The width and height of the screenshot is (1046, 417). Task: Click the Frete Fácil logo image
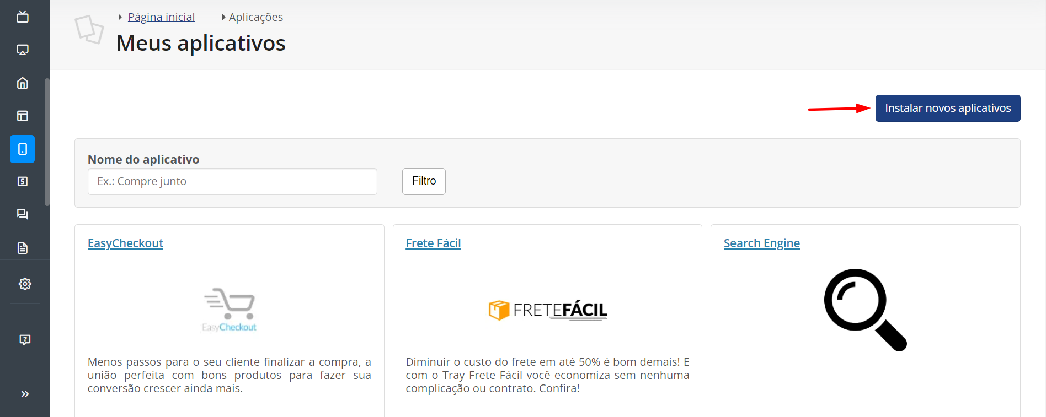pos(547,310)
